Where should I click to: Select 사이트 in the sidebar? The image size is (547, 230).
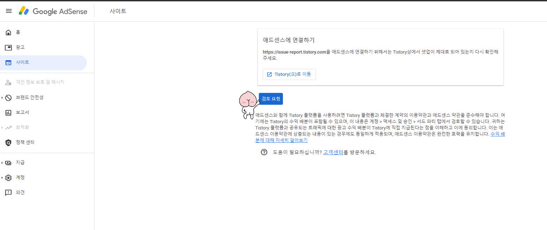click(43, 63)
